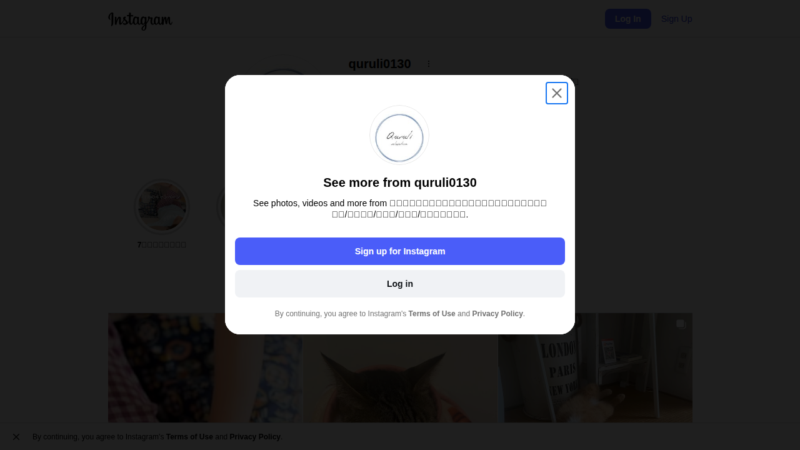Screen dimensions: 800x450
Task: Click Sign up for Instagram button
Action: [400, 251]
